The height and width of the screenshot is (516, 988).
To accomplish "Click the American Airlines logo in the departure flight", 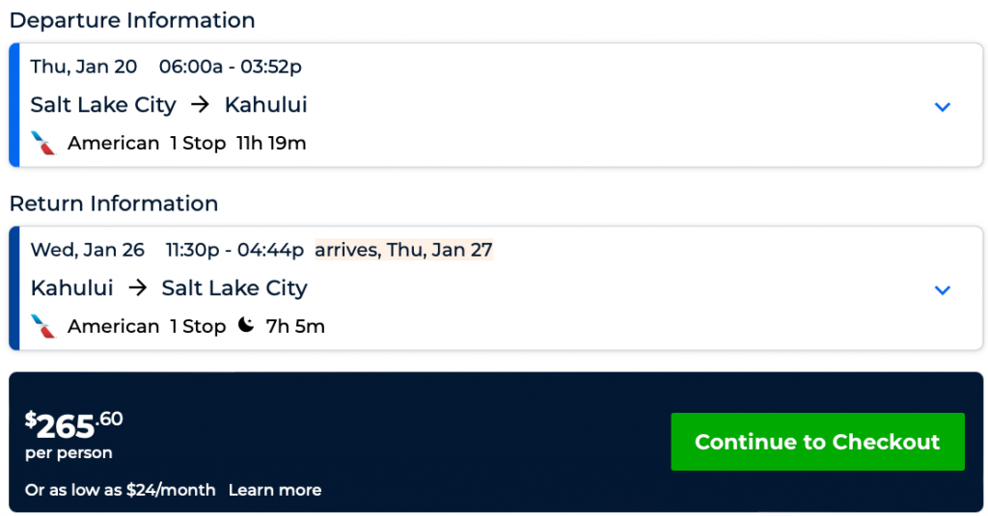I will 43,143.
